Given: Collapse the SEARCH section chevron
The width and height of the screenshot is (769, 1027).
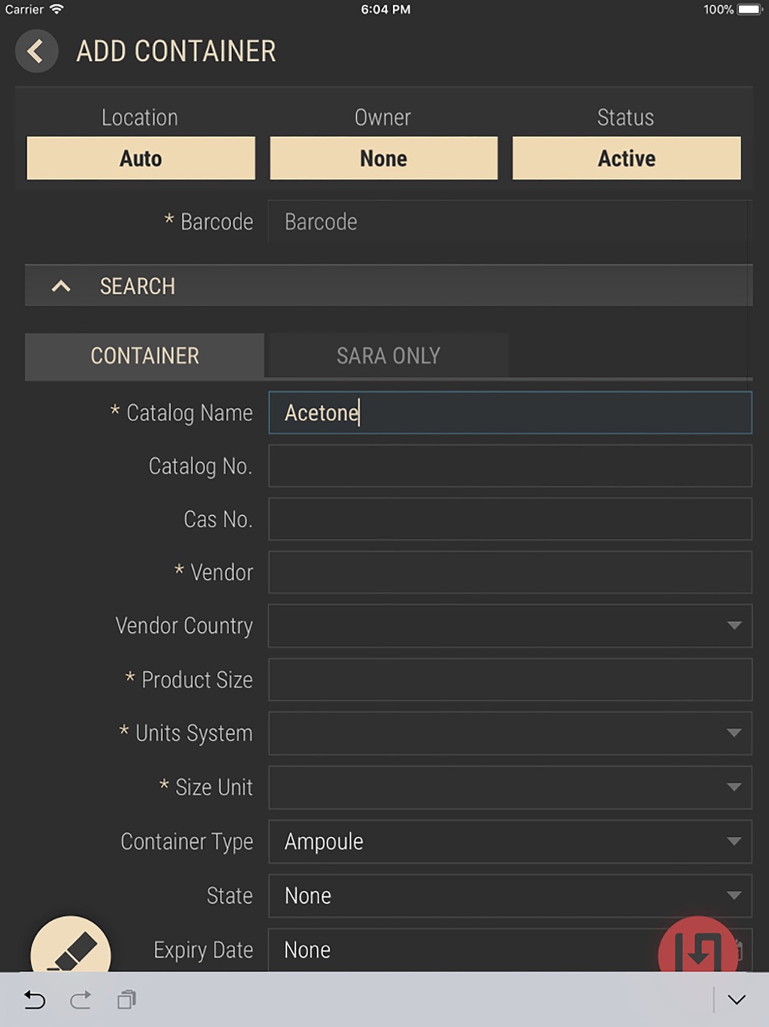Looking at the screenshot, I should tap(61, 286).
